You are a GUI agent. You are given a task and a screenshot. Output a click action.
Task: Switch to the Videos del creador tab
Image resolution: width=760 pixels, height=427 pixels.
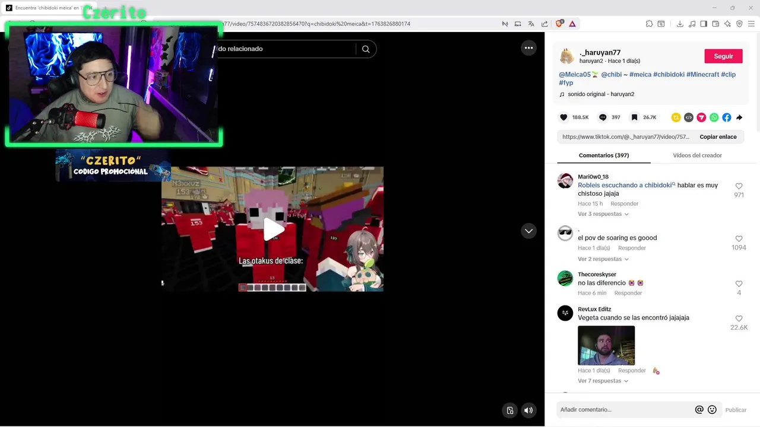coord(697,155)
